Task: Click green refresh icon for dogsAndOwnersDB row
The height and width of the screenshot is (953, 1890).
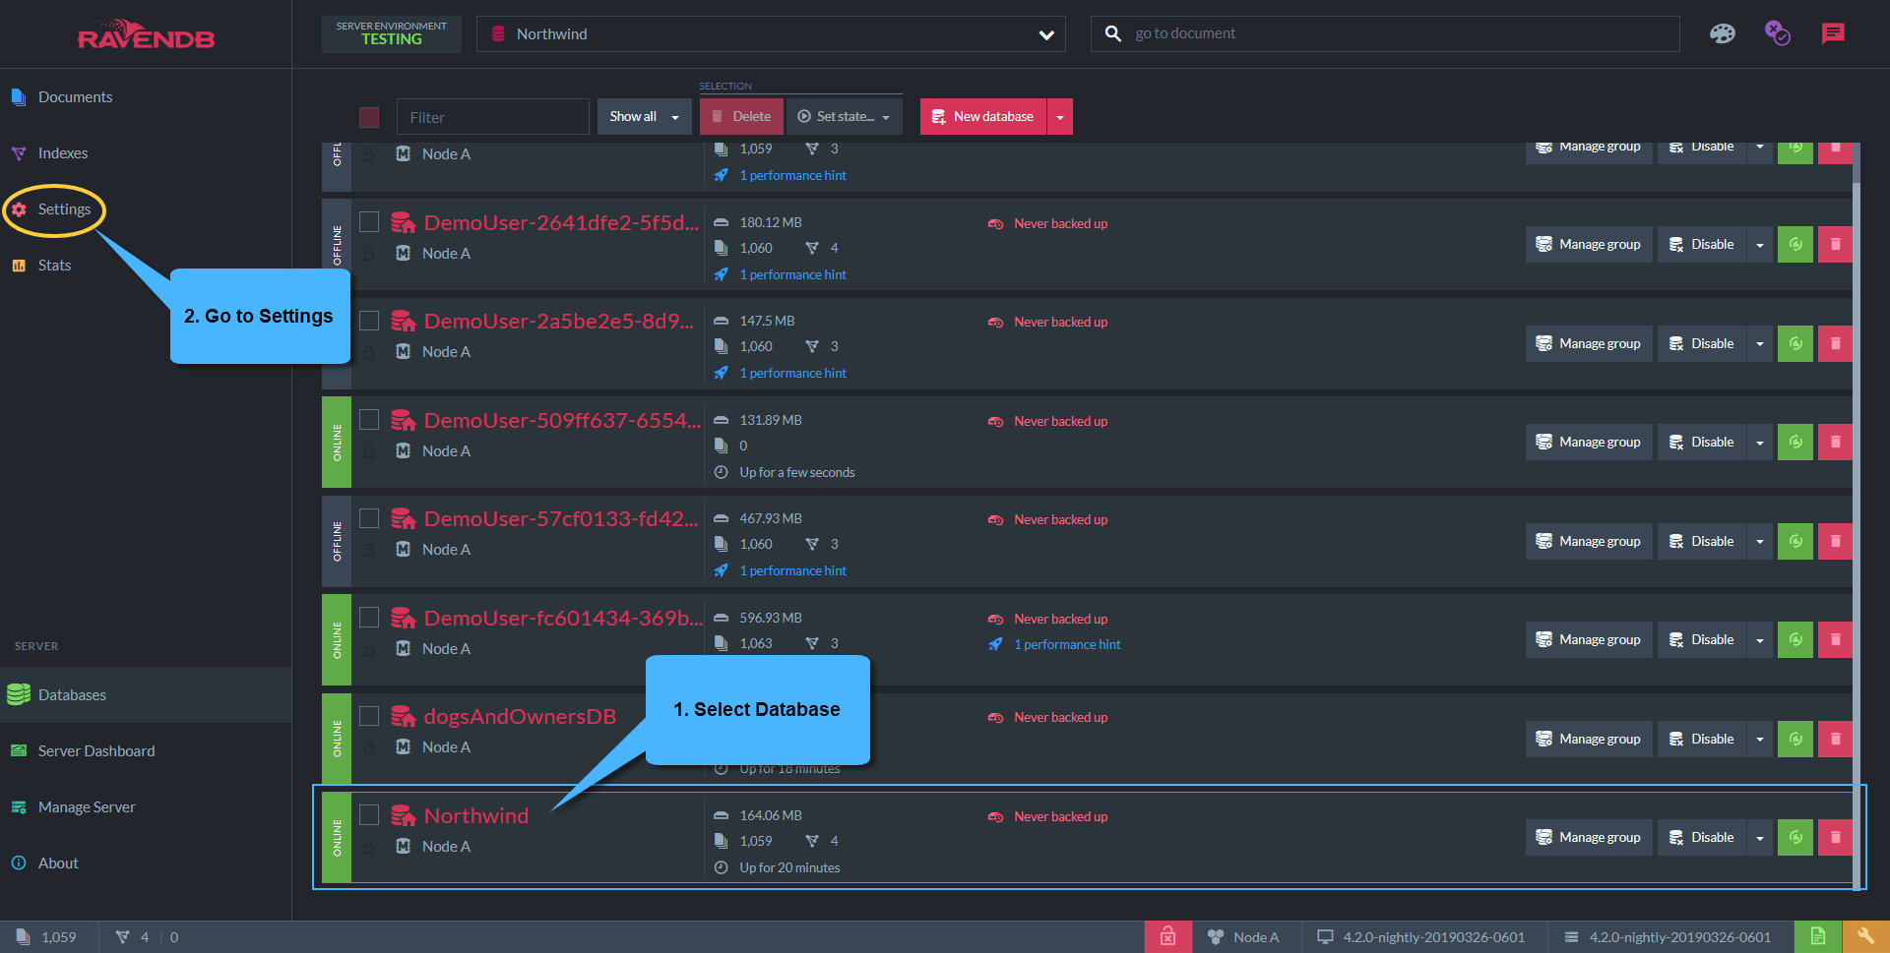Action: tap(1795, 739)
